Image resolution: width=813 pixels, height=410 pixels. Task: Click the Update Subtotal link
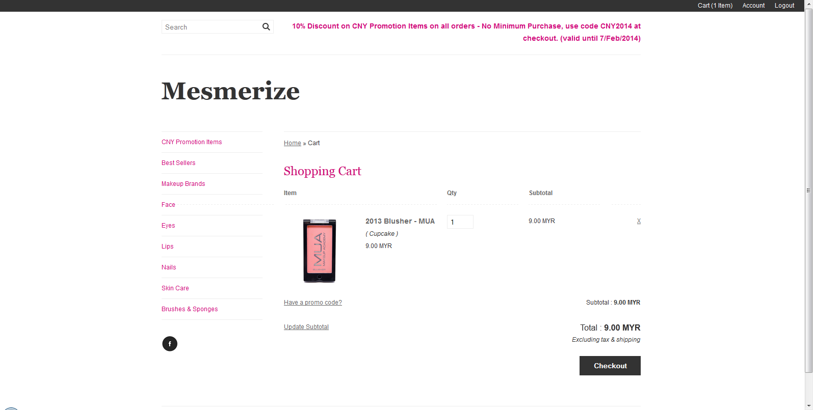point(306,327)
